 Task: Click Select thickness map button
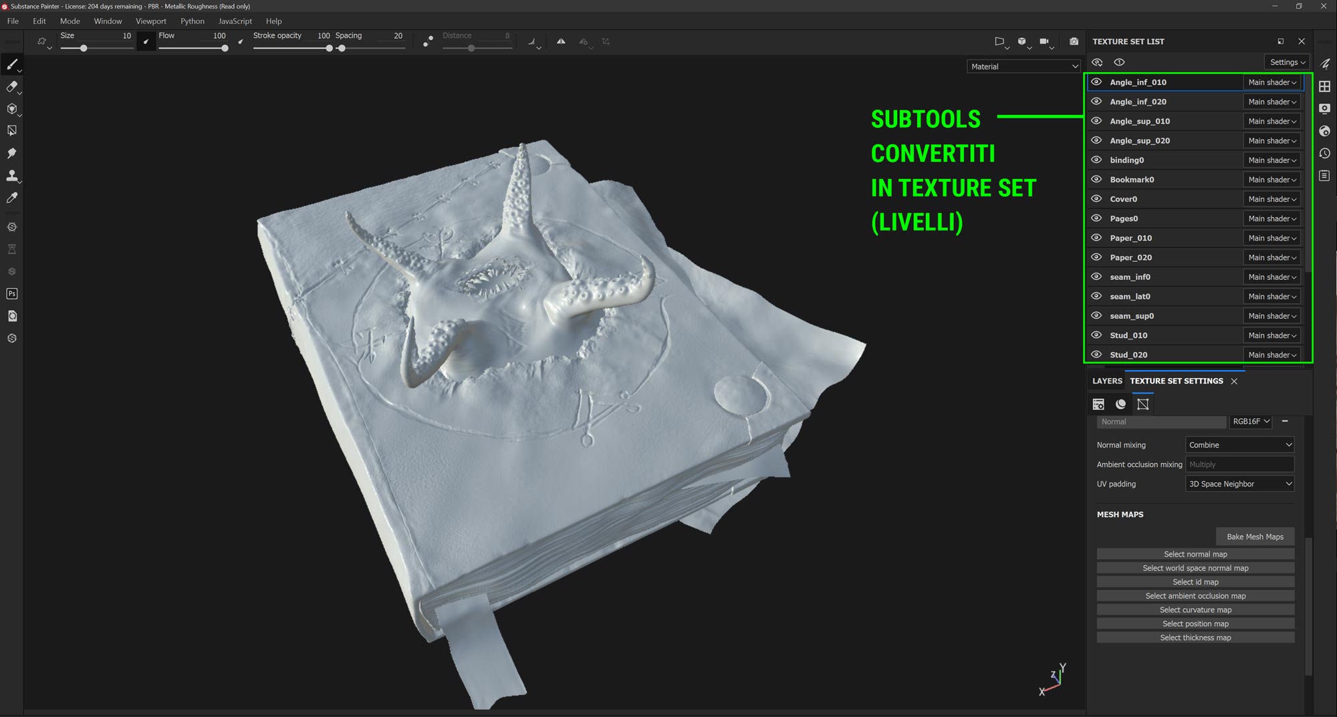pyautogui.click(x=1195, y=637)
